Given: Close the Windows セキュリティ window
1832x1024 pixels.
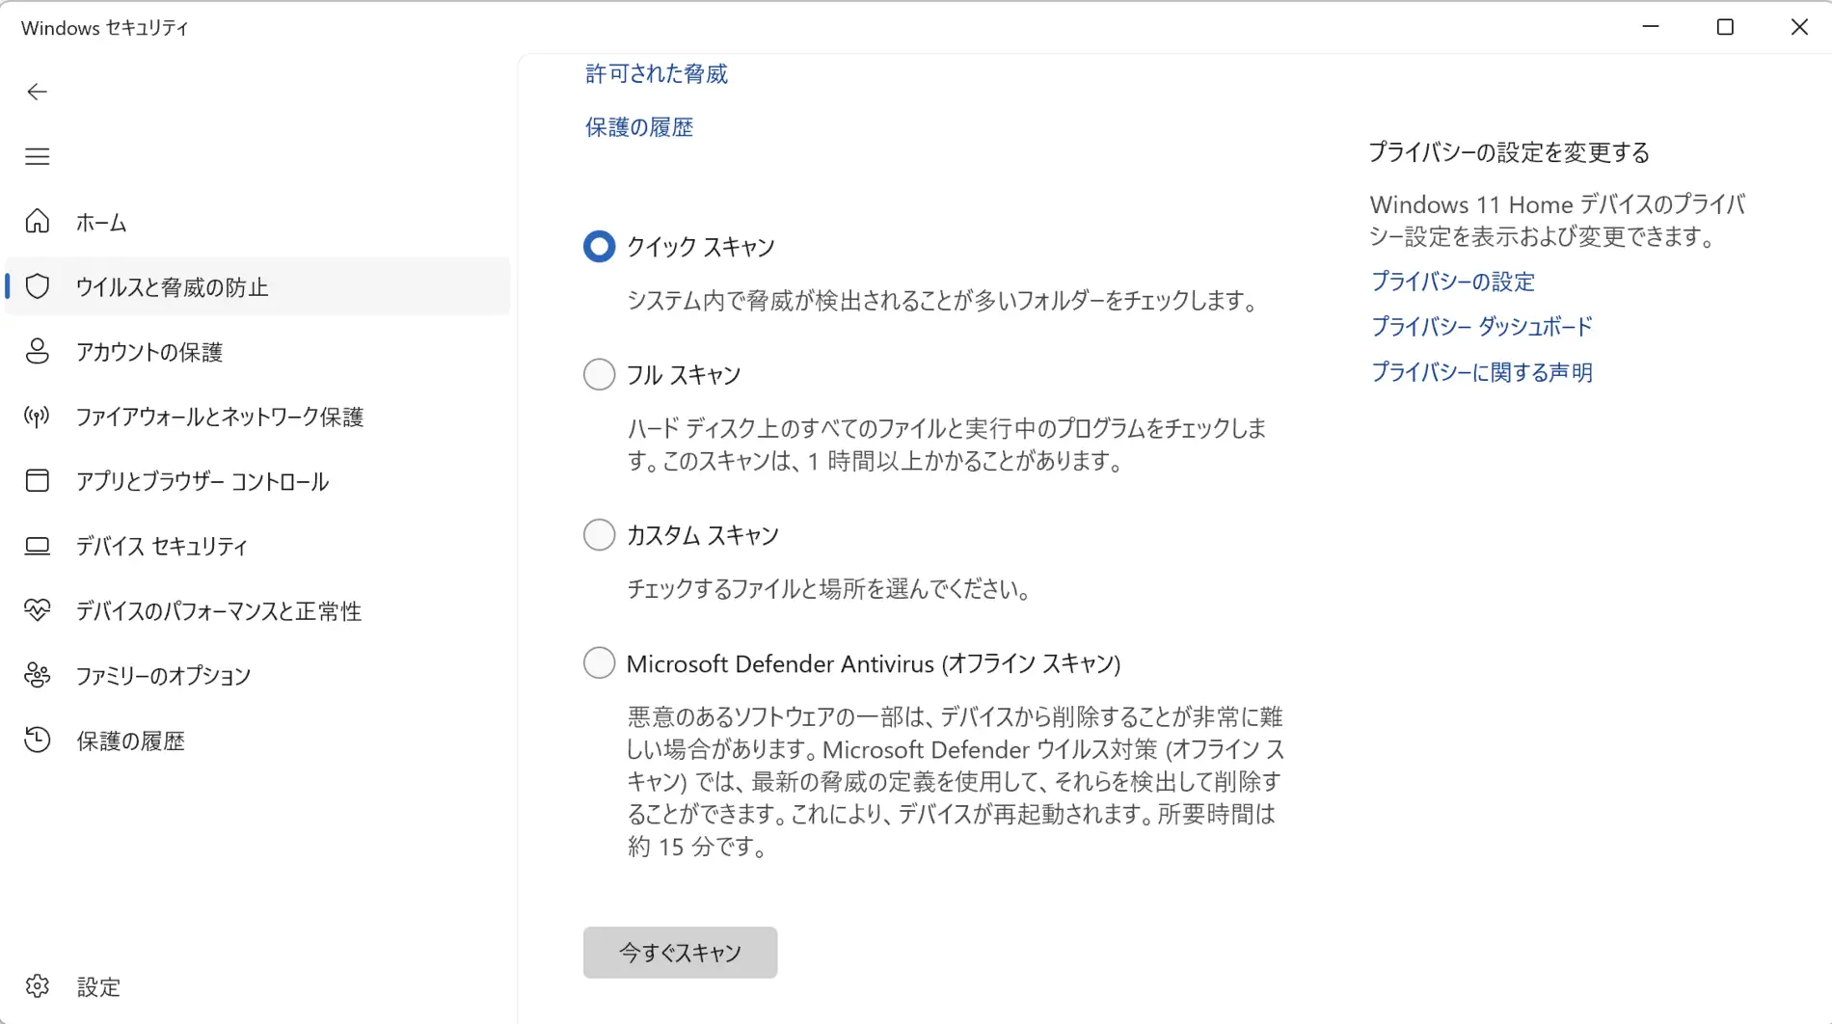Looking at the screenshot, I should point(1799,27).
